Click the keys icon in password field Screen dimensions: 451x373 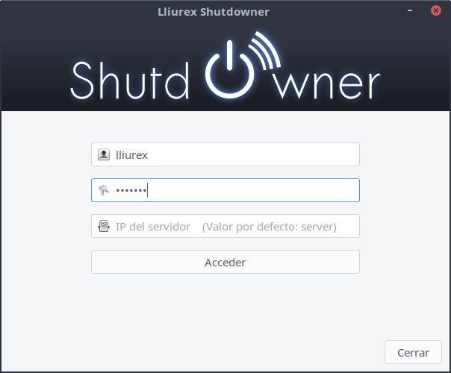(103, 191)
